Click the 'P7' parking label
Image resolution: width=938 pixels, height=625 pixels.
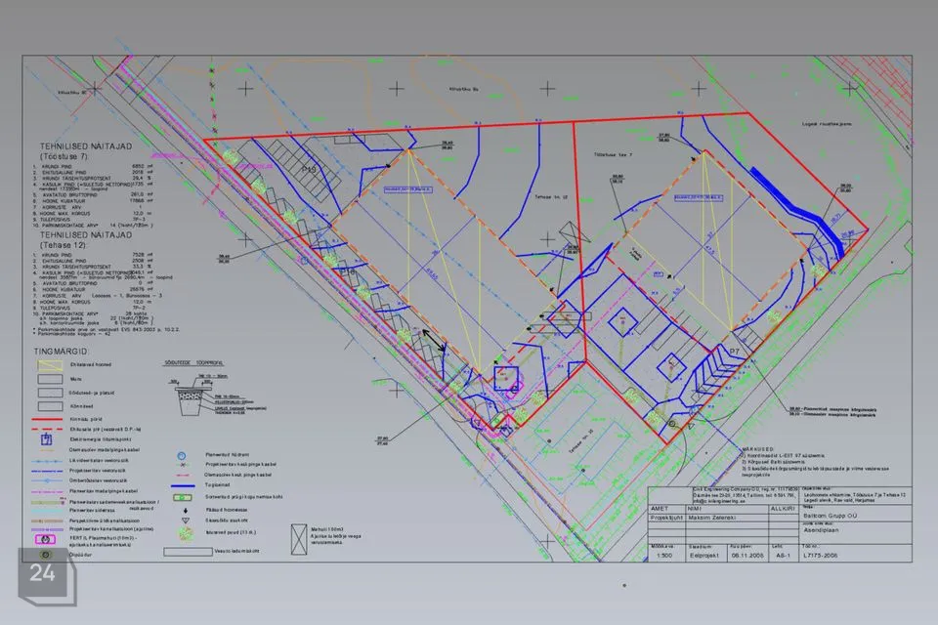coord(735,352)
